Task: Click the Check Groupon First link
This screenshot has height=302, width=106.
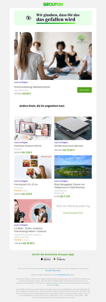Action: (x=73, y=213)
